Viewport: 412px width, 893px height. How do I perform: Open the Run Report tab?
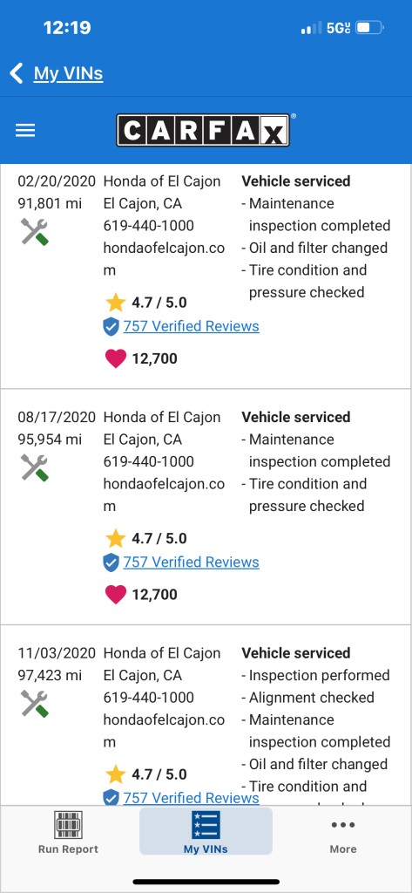68,833
